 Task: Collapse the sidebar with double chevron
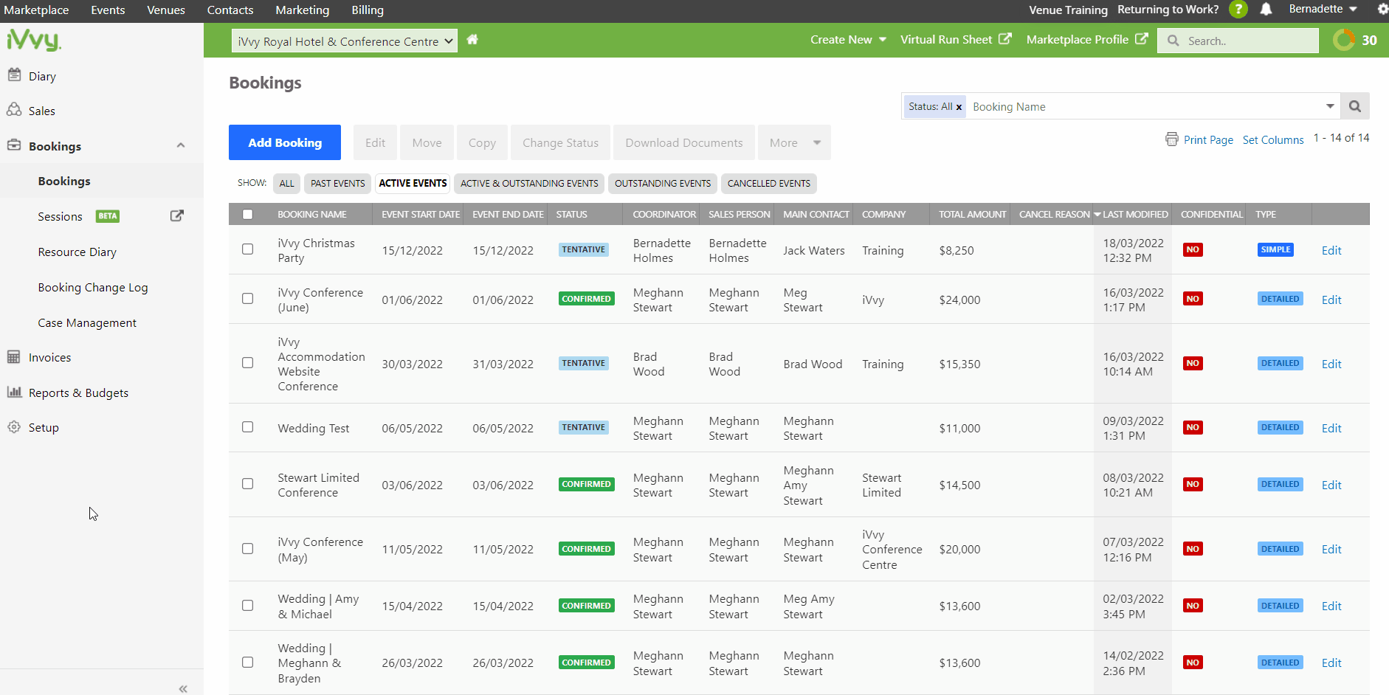pyautogui.click(x=183, y=688)
